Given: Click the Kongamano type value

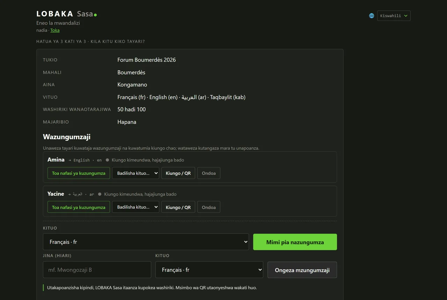Looking at the screenshot, I should 132,85.
